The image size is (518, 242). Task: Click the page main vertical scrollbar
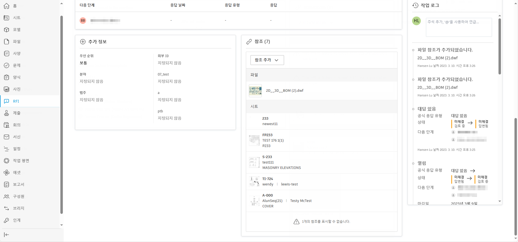[516, 177]
